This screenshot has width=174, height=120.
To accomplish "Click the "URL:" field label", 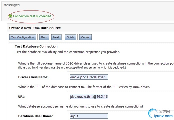I will (x=22, y=96).
